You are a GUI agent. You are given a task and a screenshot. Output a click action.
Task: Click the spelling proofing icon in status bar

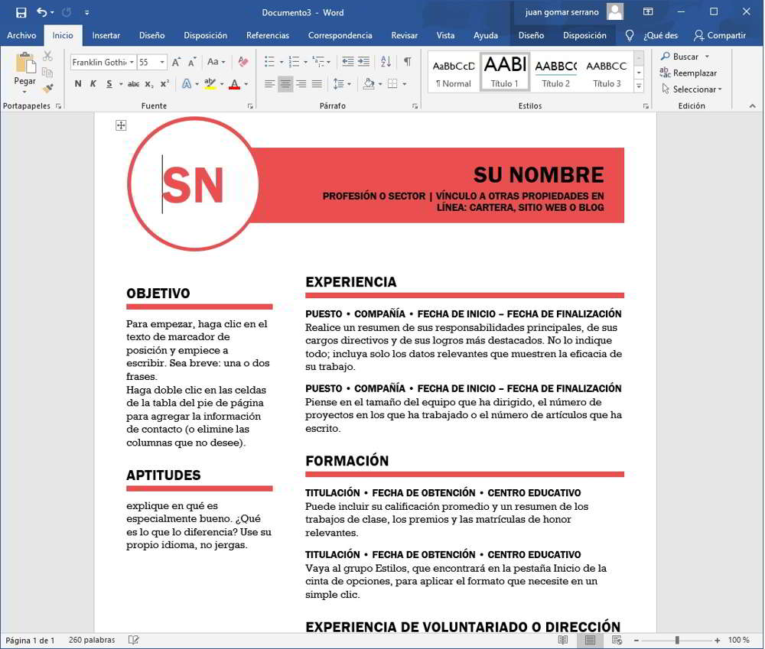coord(134,640)
